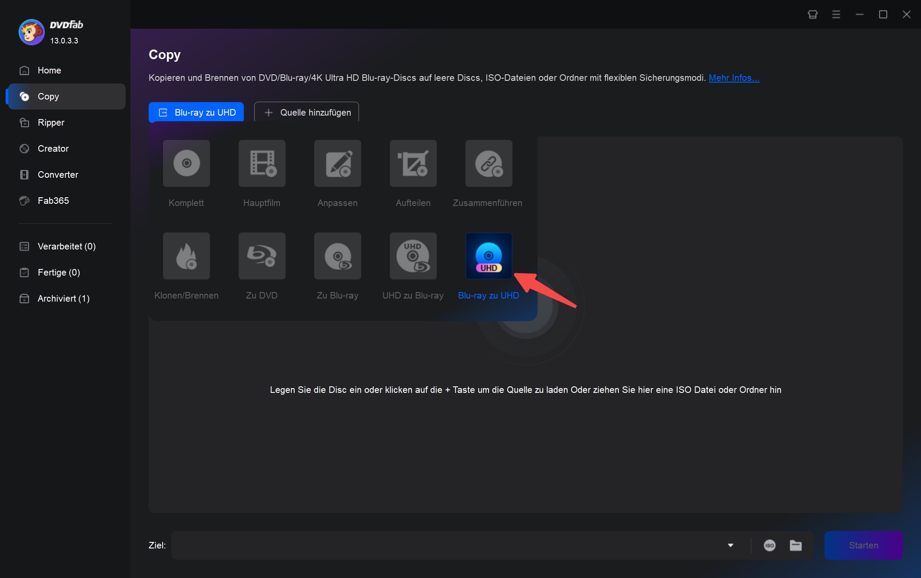The height and width of the screenshot is (578, 921).
Task: Select the Zu DVD mode icon
Action: click(262, 256)
